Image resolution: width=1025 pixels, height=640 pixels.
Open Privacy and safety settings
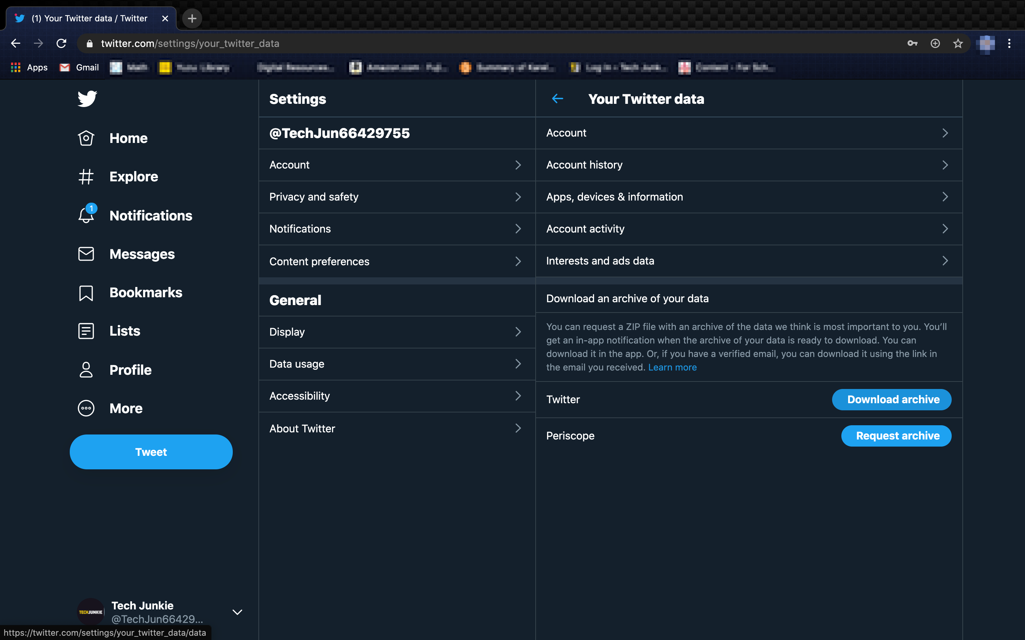click(x=396, y=197)
